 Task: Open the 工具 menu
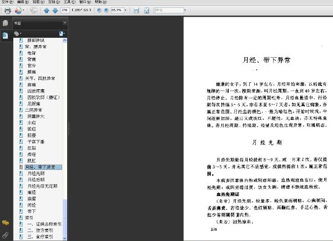click(69, 2)
